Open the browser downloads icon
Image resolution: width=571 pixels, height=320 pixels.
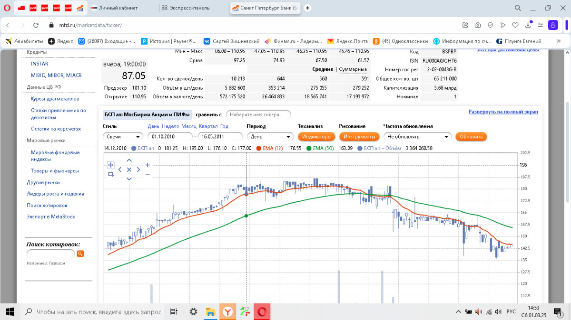coord(528,25)
